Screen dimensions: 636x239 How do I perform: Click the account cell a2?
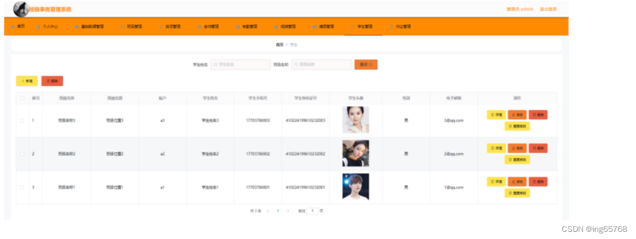(163, 154)
